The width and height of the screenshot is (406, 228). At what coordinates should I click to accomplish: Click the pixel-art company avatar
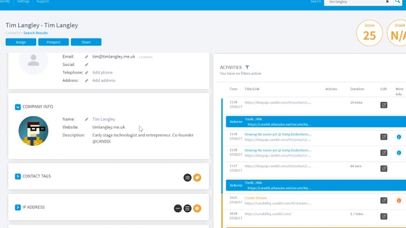pos(34,131)
